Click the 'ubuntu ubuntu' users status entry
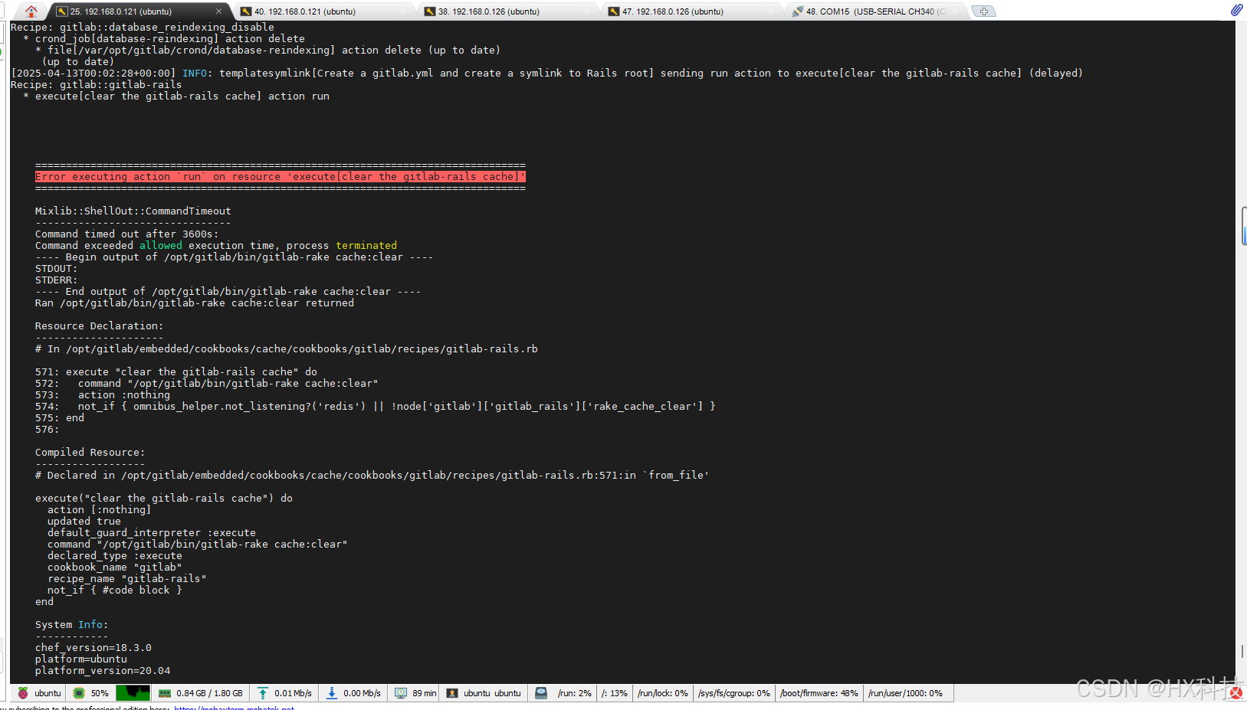 (x=492, y=693)
